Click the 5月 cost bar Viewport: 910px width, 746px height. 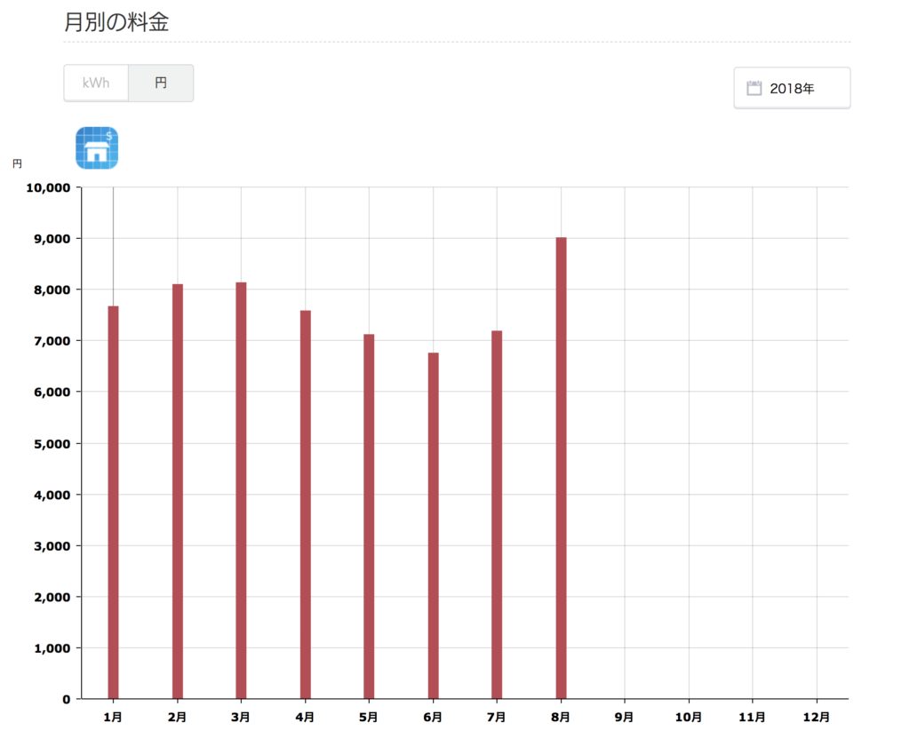(369, 516)
